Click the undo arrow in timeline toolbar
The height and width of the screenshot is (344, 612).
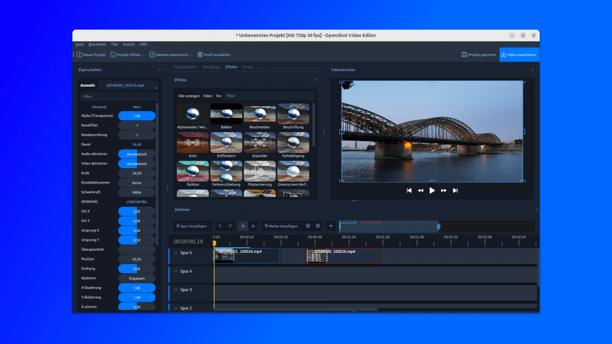(x=220, y=226)
